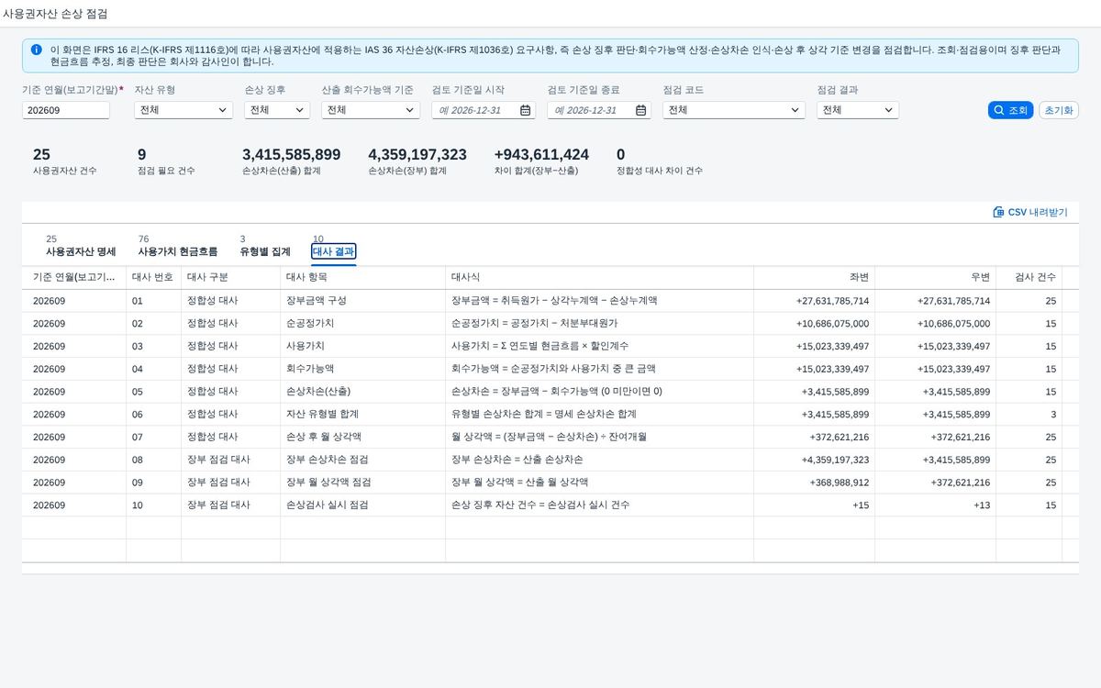Select the 장부금액 구성 cell
The width and height of the screenshot is (1101, 688).
coord(362,301)
